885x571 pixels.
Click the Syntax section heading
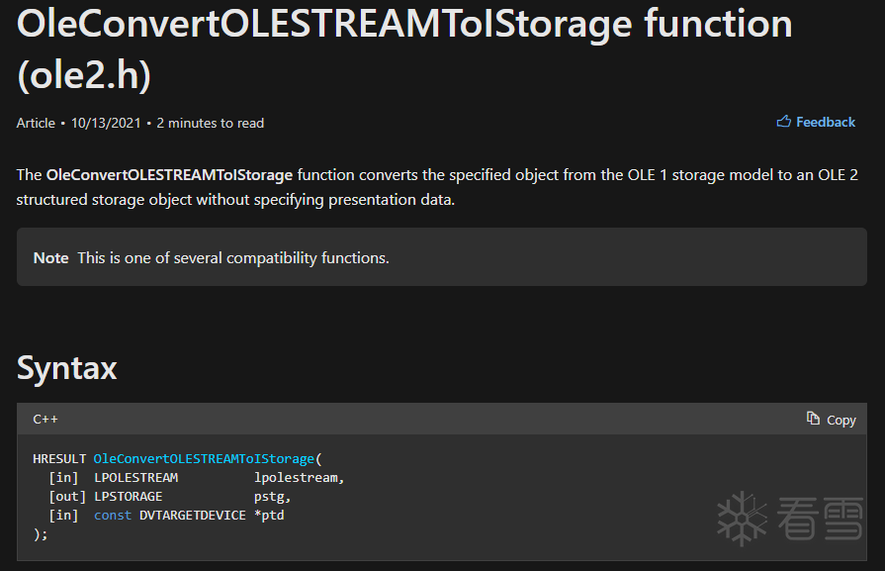pyautogui.click(x=67, y=368)
